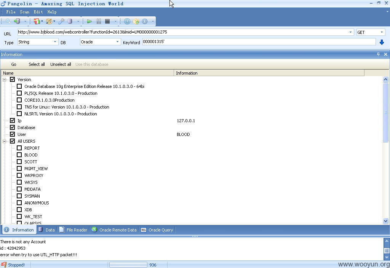Click the Pangolin application title icon
The height and width of the screenshot is (268, 390).
click(x=3, y=3)
